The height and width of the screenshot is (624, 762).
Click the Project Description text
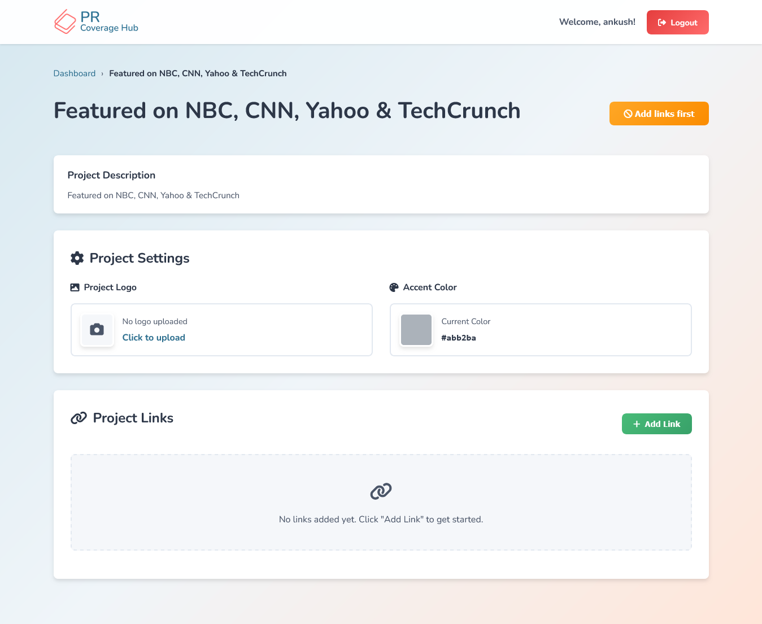[154, 195]
